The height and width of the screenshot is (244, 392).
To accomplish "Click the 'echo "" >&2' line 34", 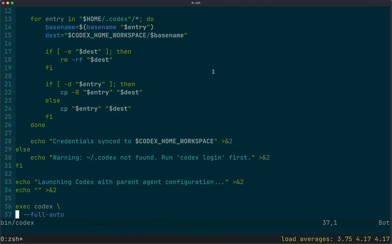I will pos(36,190).
